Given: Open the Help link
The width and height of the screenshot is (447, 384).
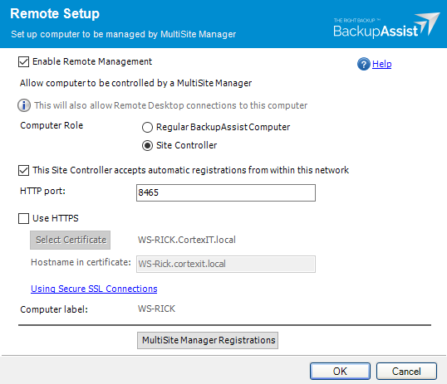Looking at the screenshot, I should (x=381, y=64).
